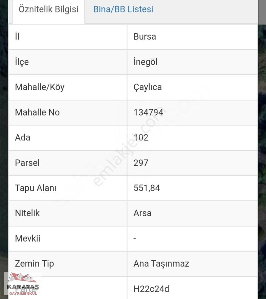Select the Mevkii row label
This screenshot has height=299, width=266.
28,238
